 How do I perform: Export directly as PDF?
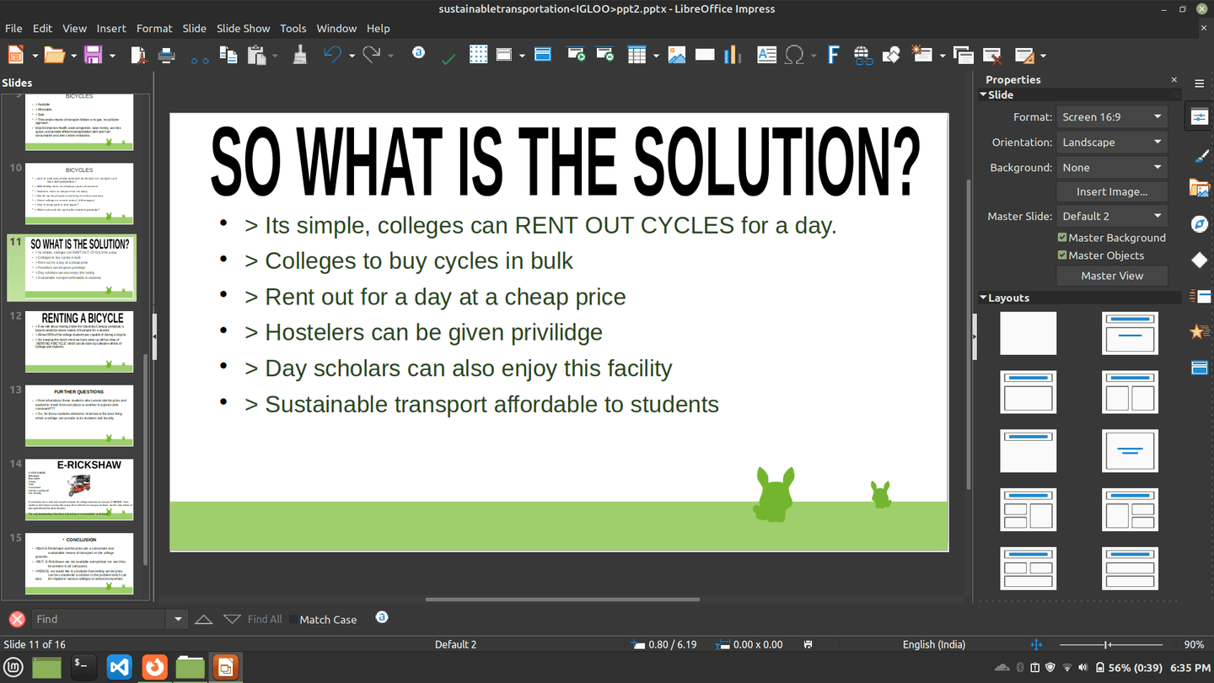click(138, 55)
